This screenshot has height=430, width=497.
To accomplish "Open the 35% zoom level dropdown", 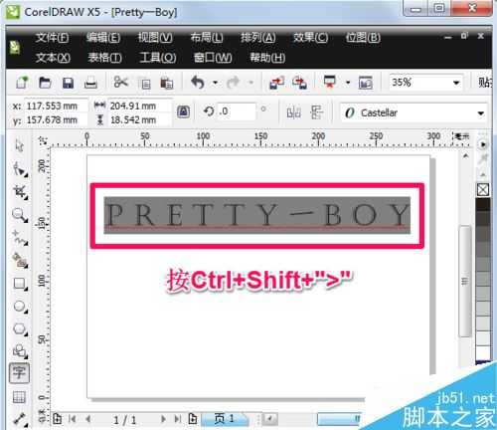I will coord(456,83).
